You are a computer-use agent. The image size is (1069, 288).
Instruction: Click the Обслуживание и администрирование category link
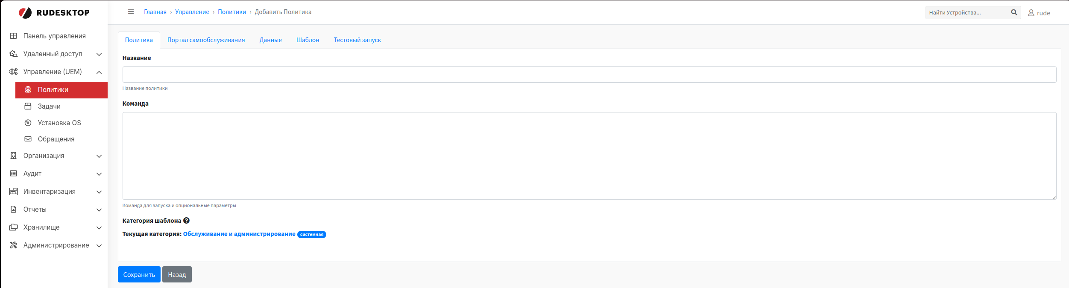239,234
